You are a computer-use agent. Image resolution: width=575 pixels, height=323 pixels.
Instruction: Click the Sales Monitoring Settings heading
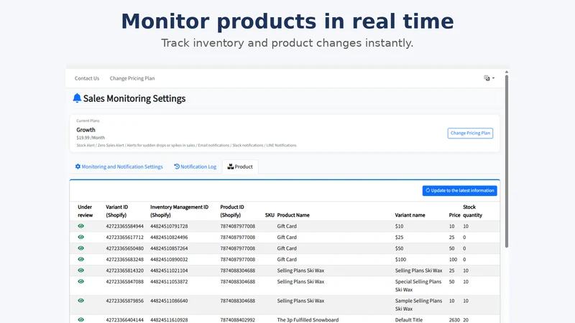(x=134, y=98)
